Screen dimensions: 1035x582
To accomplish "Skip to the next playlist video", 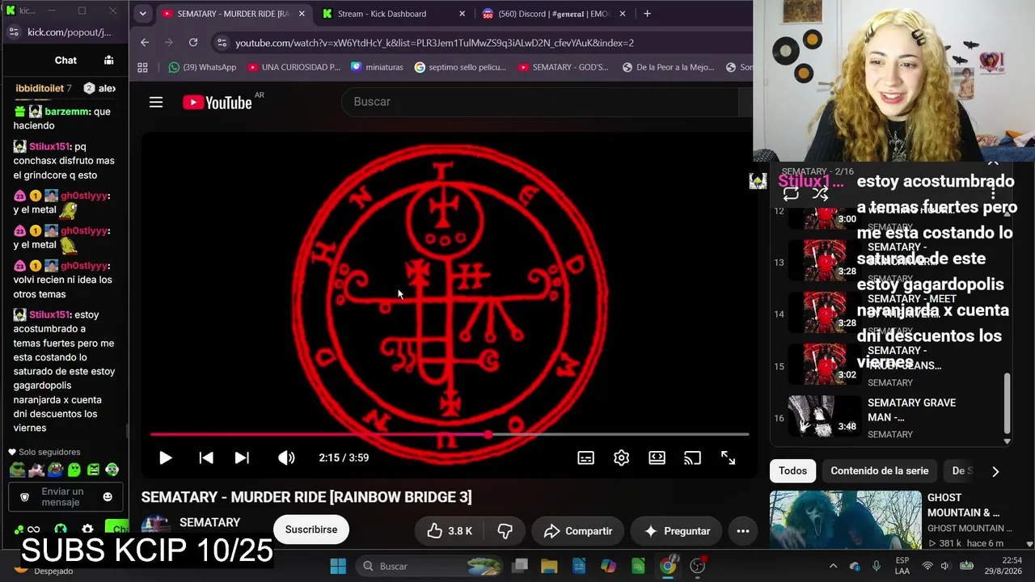I will pyautogui.click(x=242, y=458).
